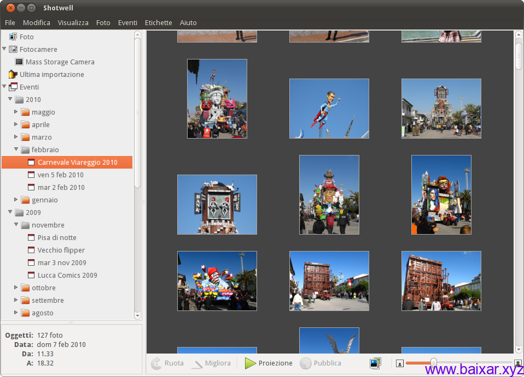
Task: Collapse the febbraio folder
Action: pyautogui.click(x=16, y=149)
